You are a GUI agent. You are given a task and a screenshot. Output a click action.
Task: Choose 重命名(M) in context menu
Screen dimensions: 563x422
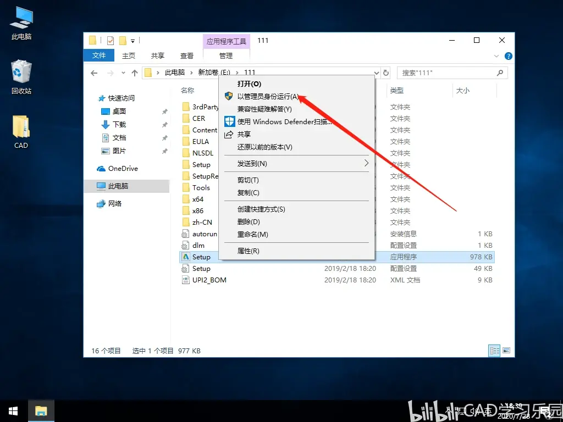coord(296,234)
